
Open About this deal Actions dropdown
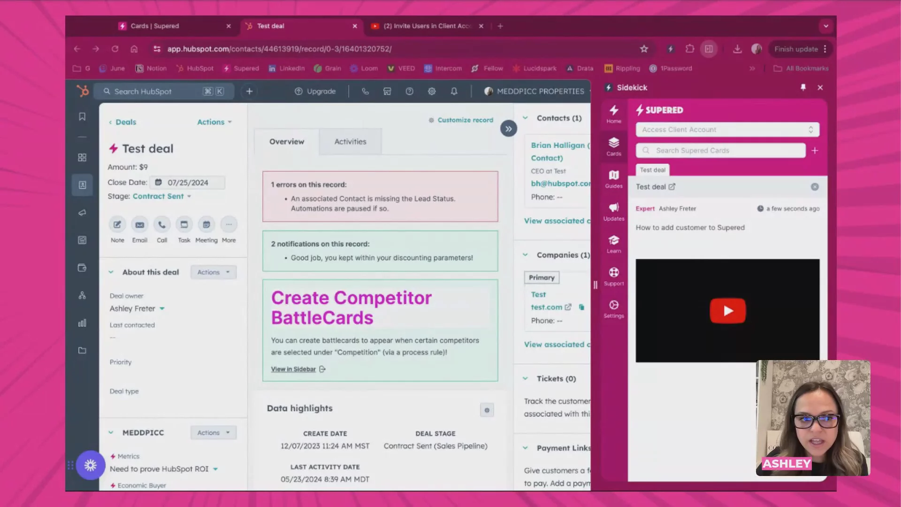point(213,272)
